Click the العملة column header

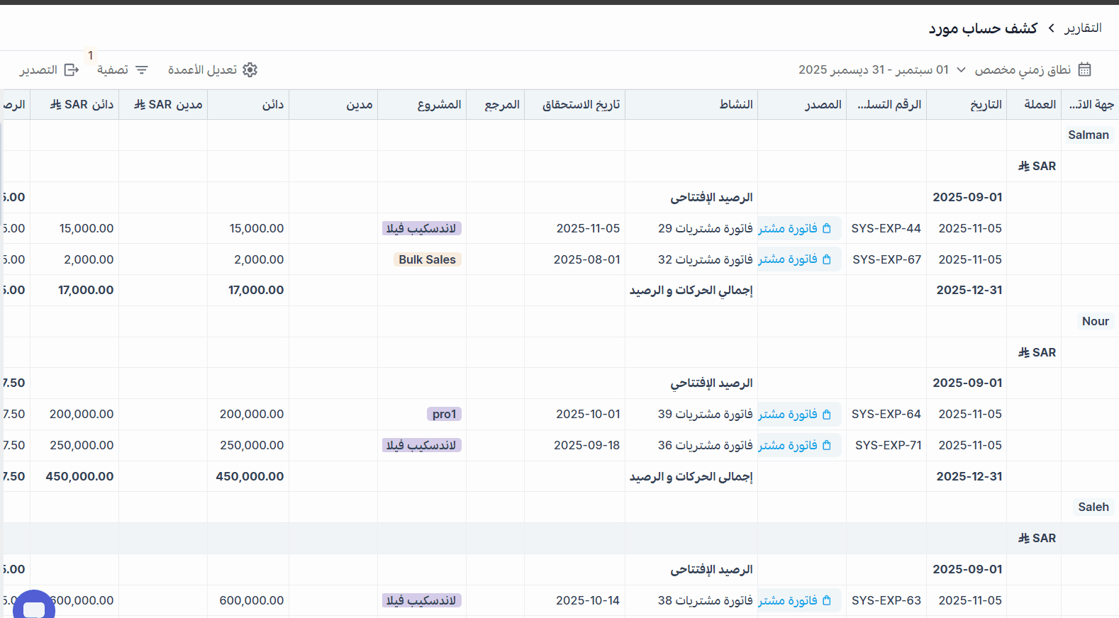[x=1034, y=105]
